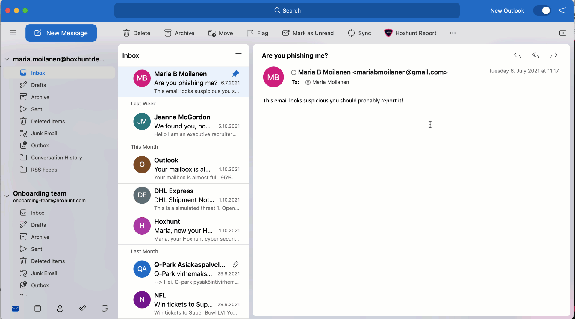Open Outbox under maria.moilanen account

[59, 146]
